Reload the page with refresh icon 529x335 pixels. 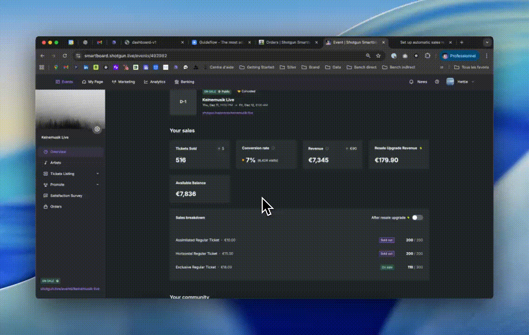click(65, 56)
